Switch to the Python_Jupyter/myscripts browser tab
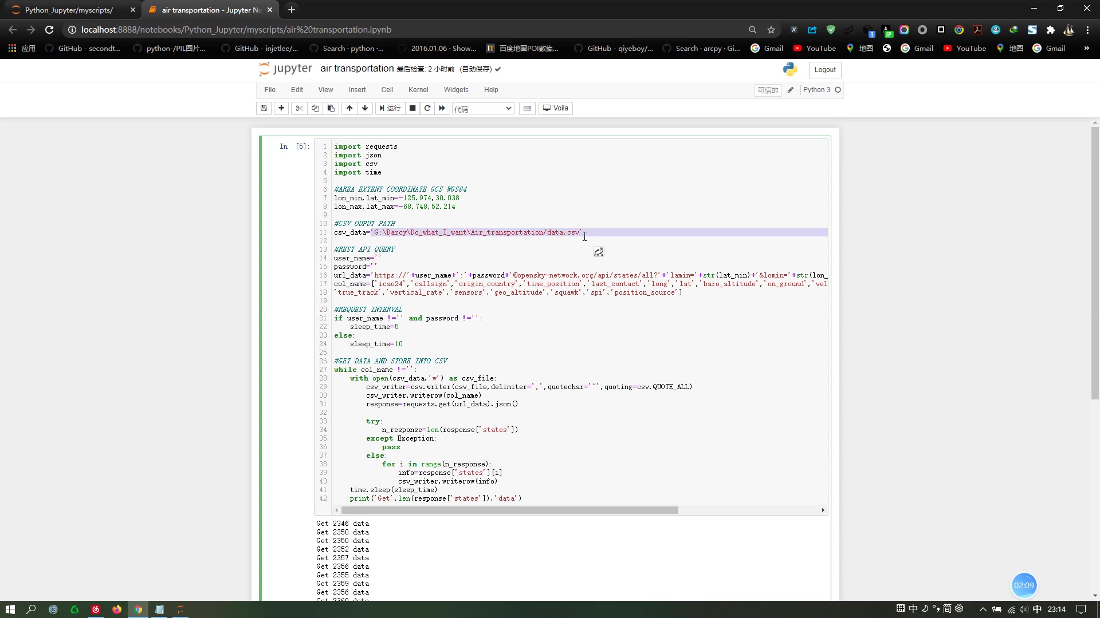Image resolution: width=1100 pixels, height=618 pixels. pyautogui.click(x=69, y=10)
